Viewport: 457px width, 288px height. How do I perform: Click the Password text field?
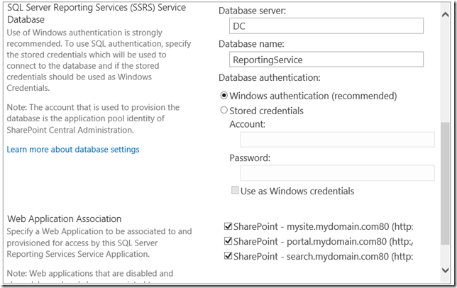(x=337, y=173)
